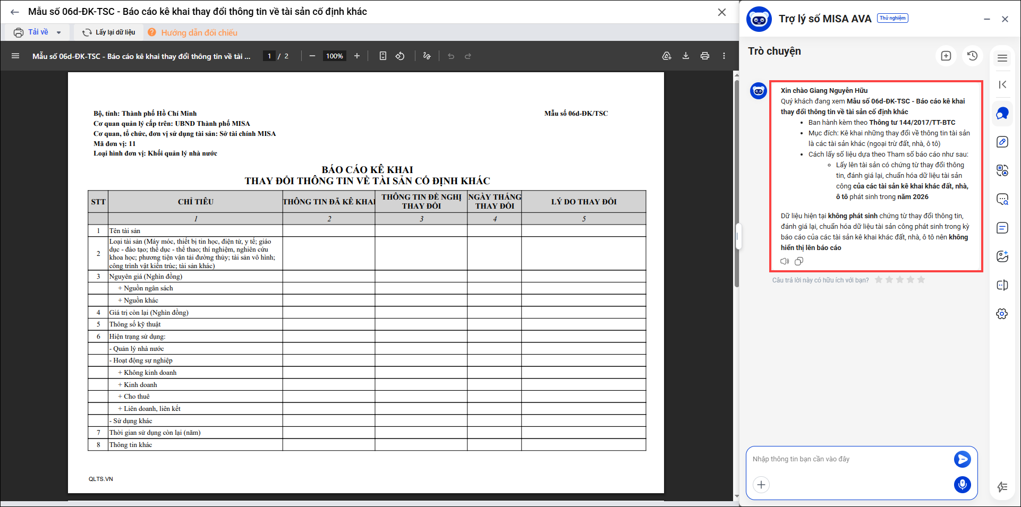This screenshot has height=507, width=1021.
Task: Click the redo arrow in PDF toolbar
Action: point(468,56)
